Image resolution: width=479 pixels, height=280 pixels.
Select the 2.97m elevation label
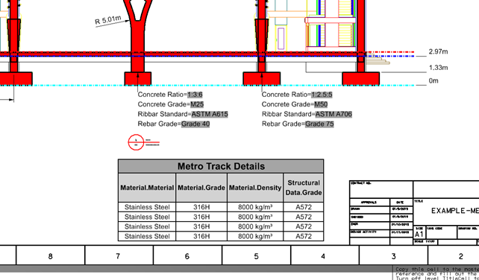438,51
